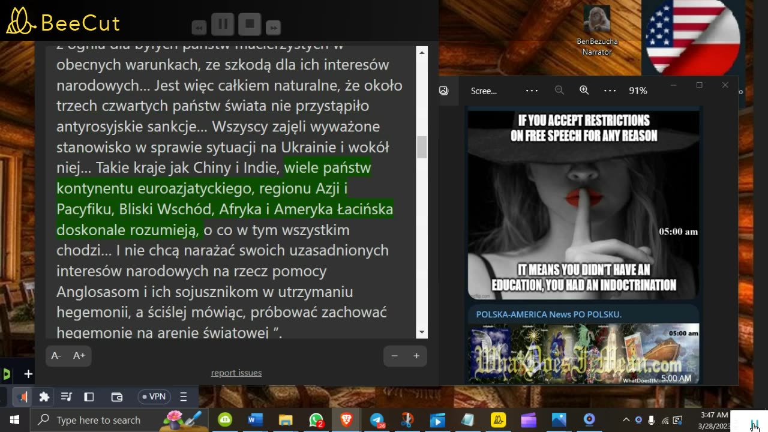768x432 pixels.
Task: Zoom out in the photo viewer
Action: click(x=559, y=91)
